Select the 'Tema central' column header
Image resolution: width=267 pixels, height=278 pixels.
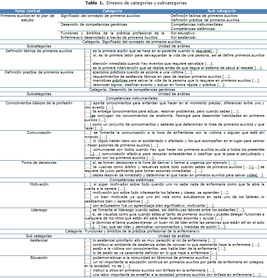point(29,10)
